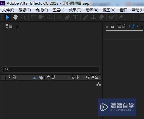
Task: Select the Brush tool
Action: tap(85, 17)
